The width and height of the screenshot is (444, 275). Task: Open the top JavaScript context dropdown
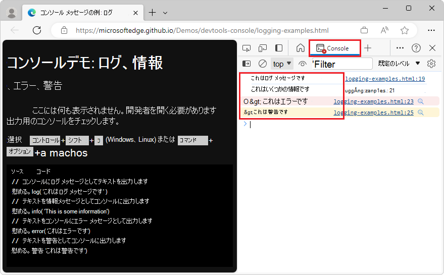(282, 64)
